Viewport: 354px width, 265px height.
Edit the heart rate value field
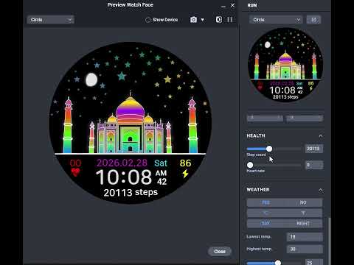[314, 165]
